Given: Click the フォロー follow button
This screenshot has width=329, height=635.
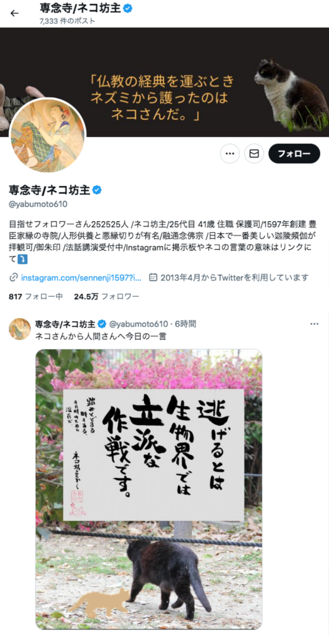Looking at the screenshot, I should pos(295,153).
